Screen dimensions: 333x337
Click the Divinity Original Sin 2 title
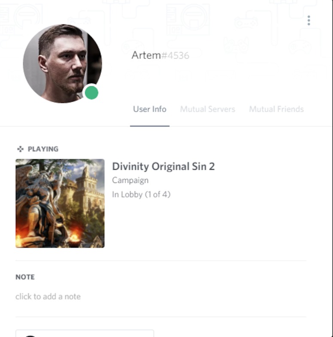(163, 166)
